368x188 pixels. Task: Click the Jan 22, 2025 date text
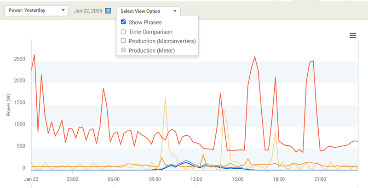87,11
